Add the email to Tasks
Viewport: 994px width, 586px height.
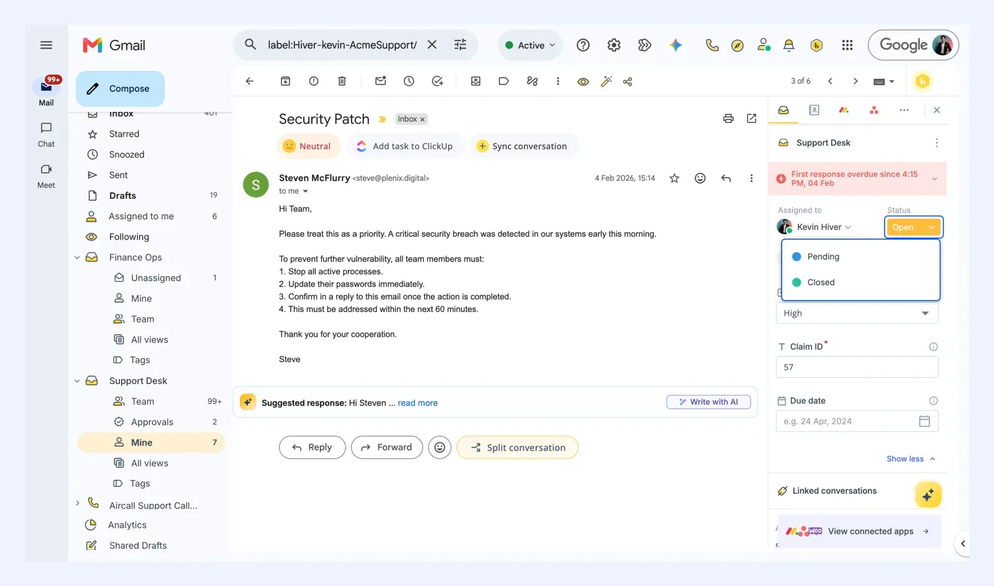(437, 81)
